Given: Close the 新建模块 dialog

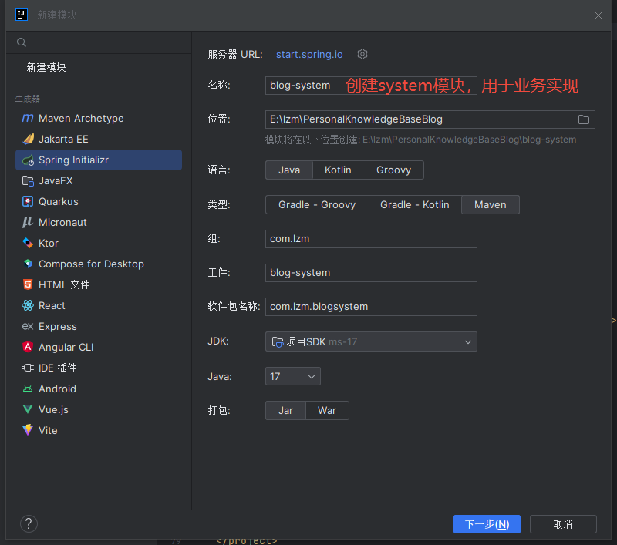Looking at the screenshot, I should (598, 15).
